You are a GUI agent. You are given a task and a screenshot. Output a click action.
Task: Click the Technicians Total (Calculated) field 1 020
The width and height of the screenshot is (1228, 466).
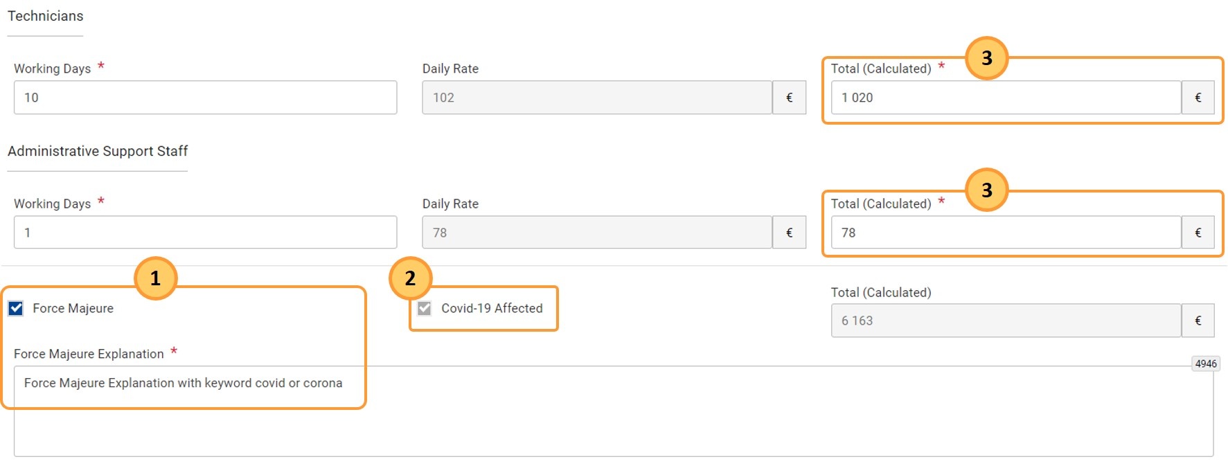pos(1006,98)
